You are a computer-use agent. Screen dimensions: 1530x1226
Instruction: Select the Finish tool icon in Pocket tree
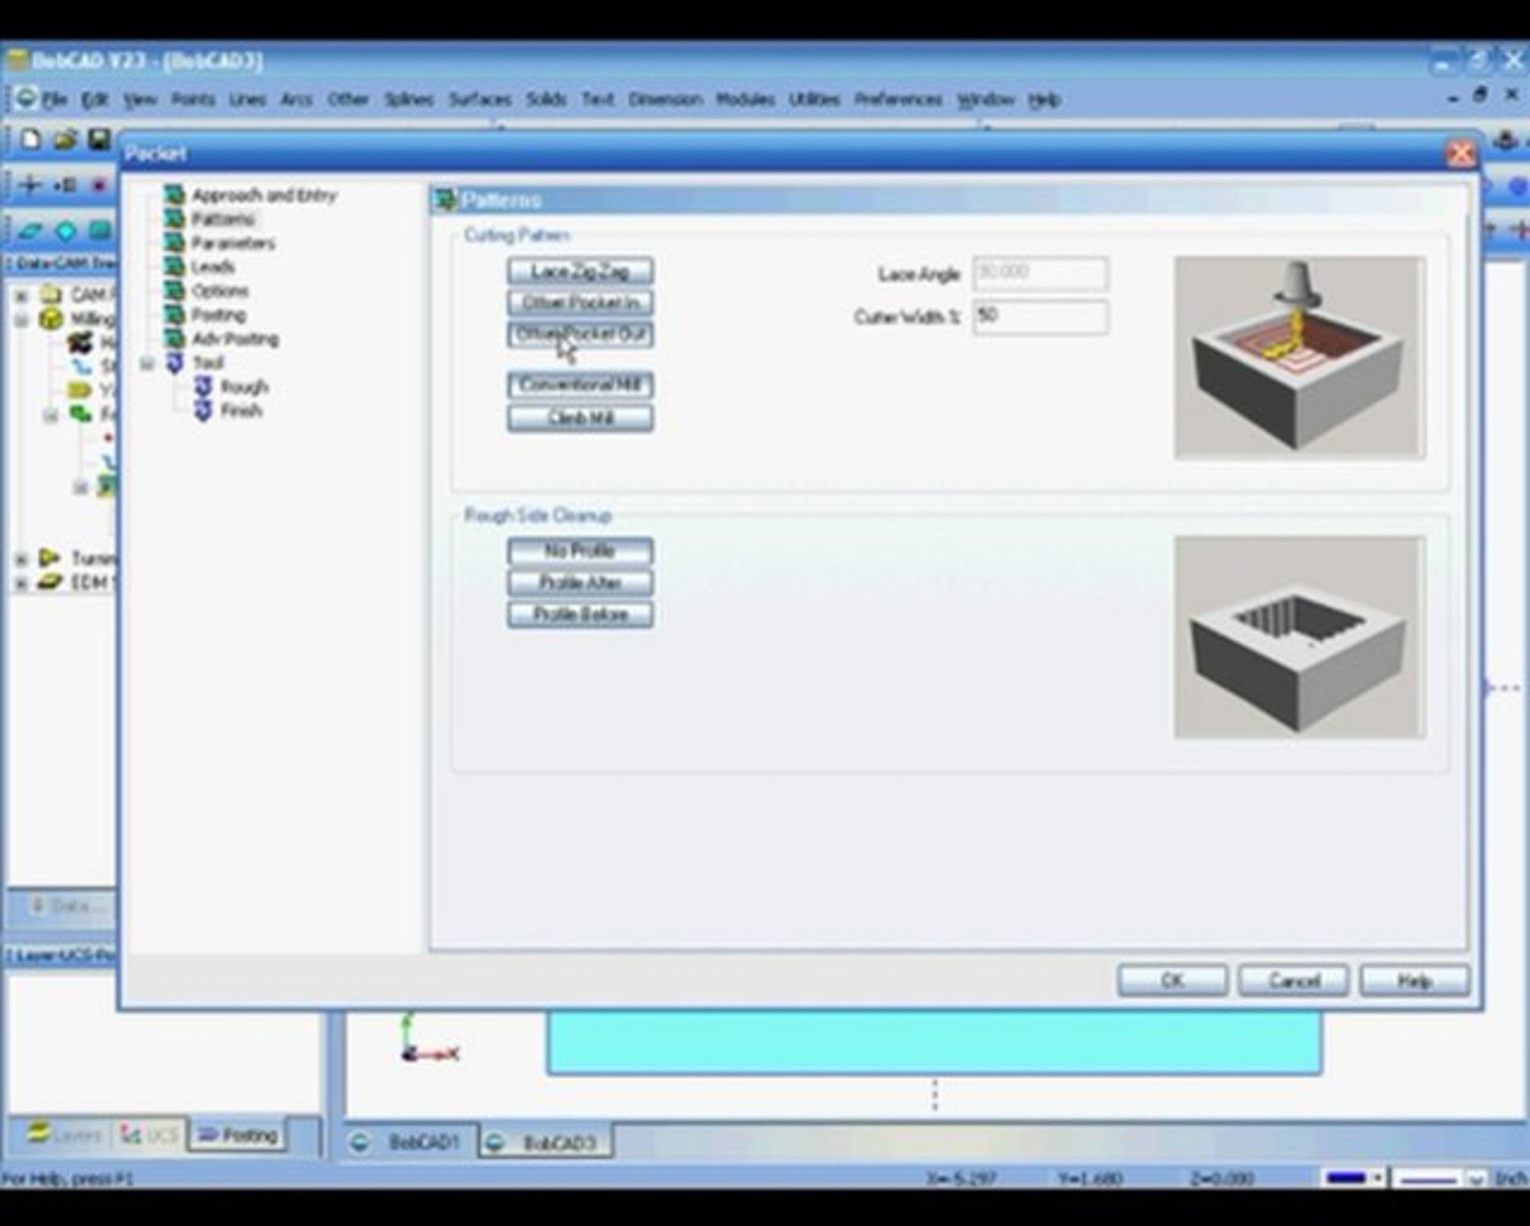coord(203,410)
